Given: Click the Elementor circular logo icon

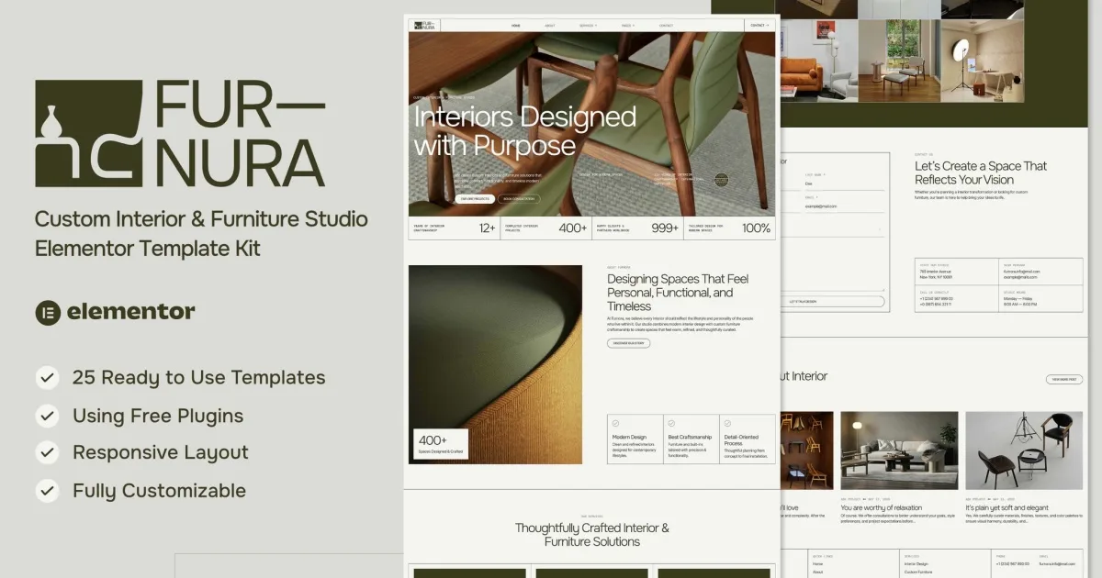Looking at the screenshot, I should point(48,312).
